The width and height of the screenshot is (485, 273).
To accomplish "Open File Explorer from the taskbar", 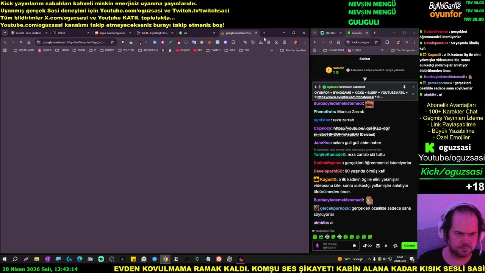I will click(x=37, y=259).
